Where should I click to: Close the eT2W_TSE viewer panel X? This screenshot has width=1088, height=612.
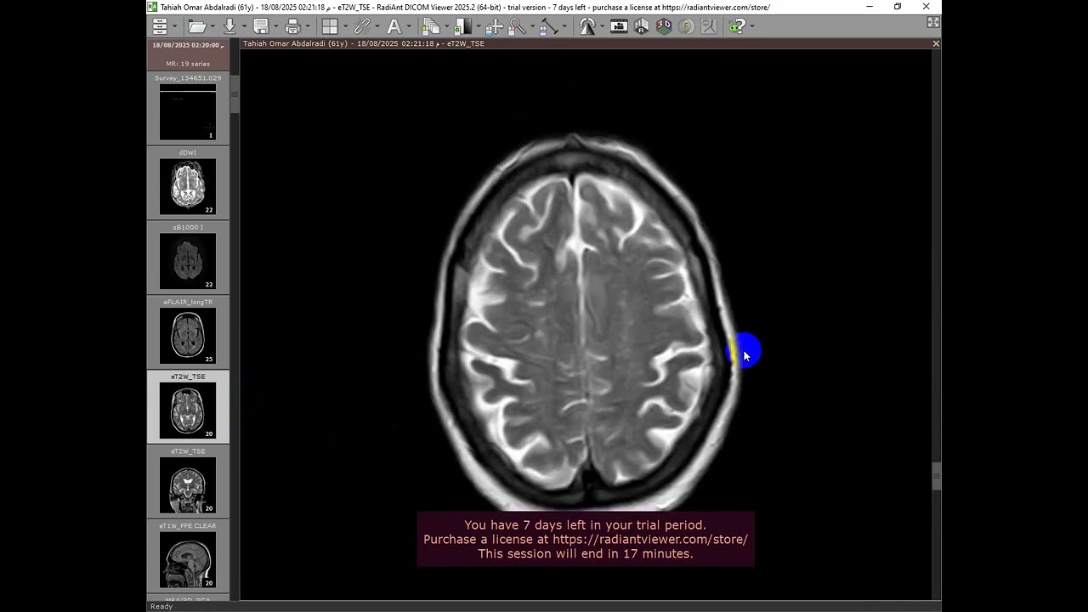(x=936, y=43)
